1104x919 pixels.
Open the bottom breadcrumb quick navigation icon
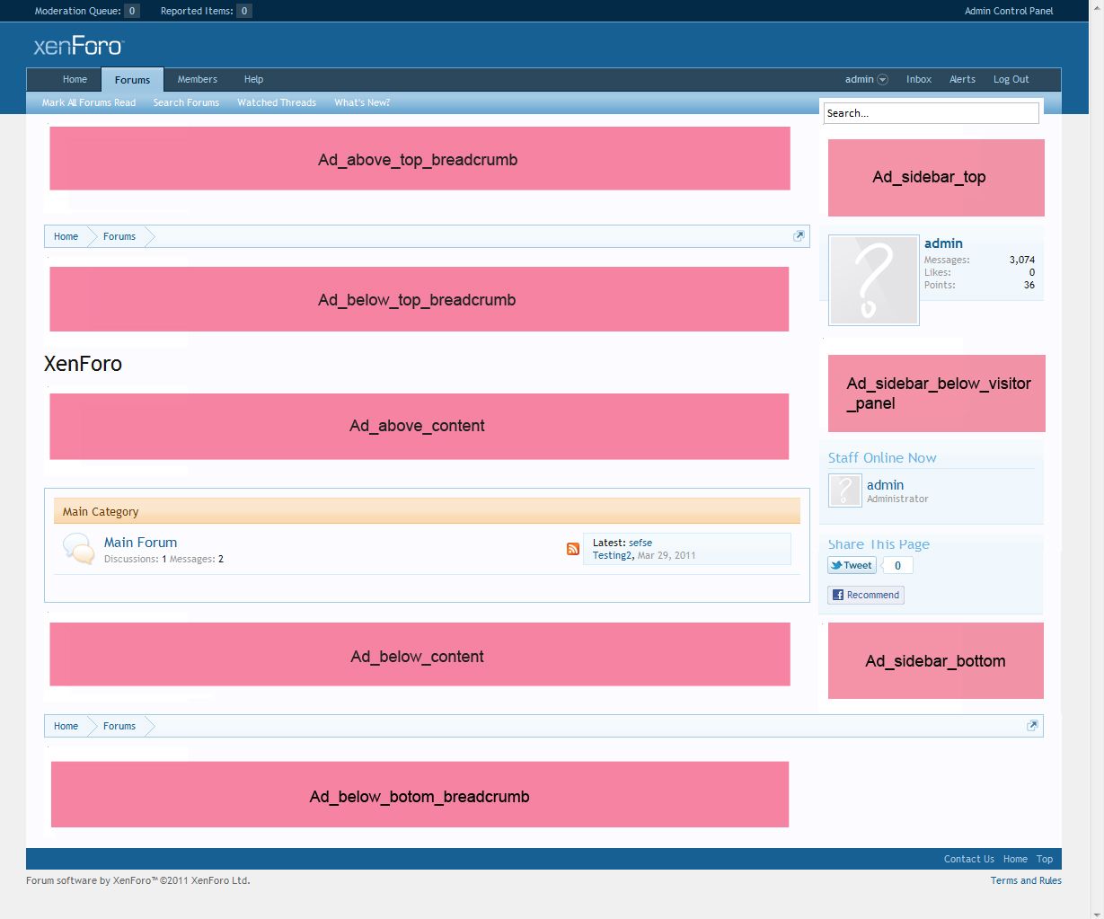click(x=1032, y=726)
